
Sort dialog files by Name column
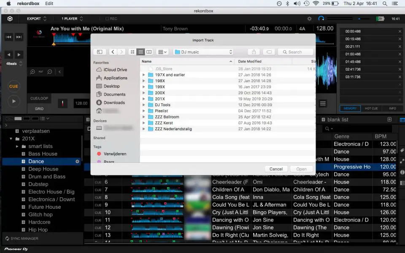click(187, 62)
